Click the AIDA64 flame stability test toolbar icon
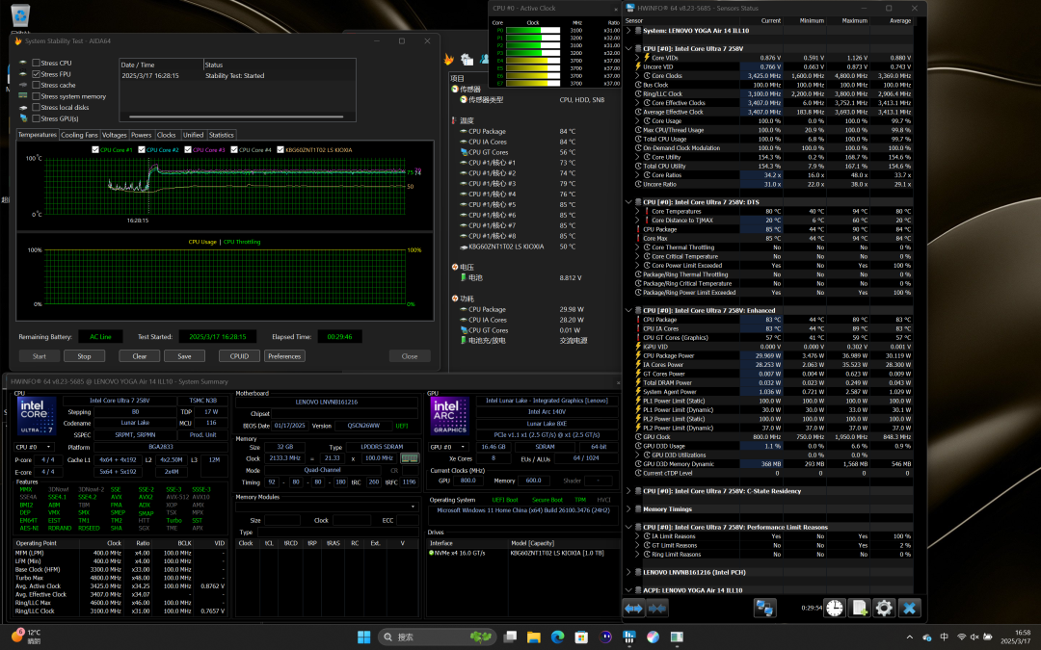This screenshot has width=1041, height=650. pos(449,60)
